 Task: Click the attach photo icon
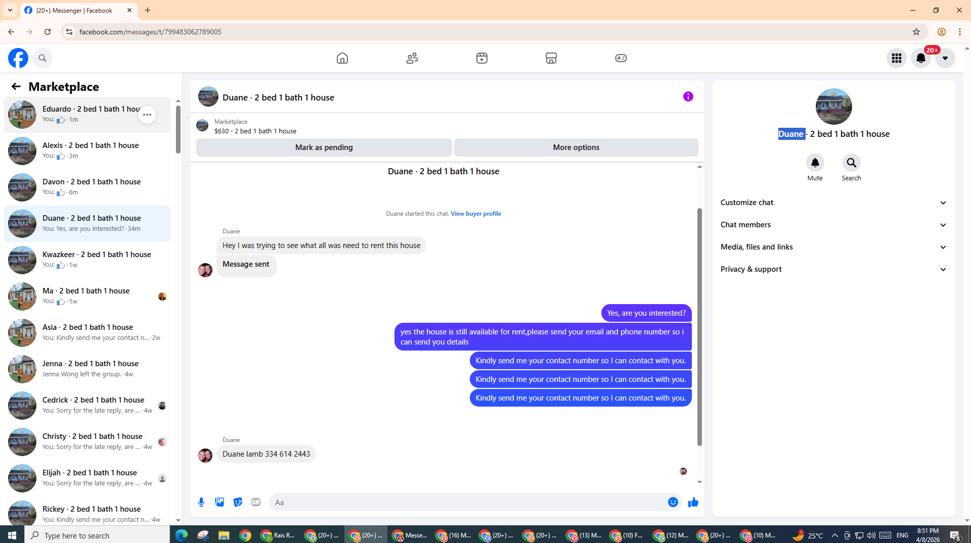(219, 502)
